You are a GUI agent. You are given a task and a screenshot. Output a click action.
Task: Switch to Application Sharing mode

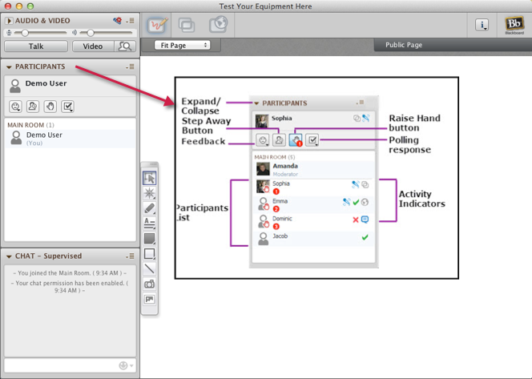[187, 25]
